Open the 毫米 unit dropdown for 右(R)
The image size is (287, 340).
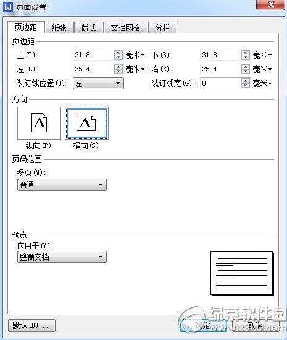(x=262, y=70)
